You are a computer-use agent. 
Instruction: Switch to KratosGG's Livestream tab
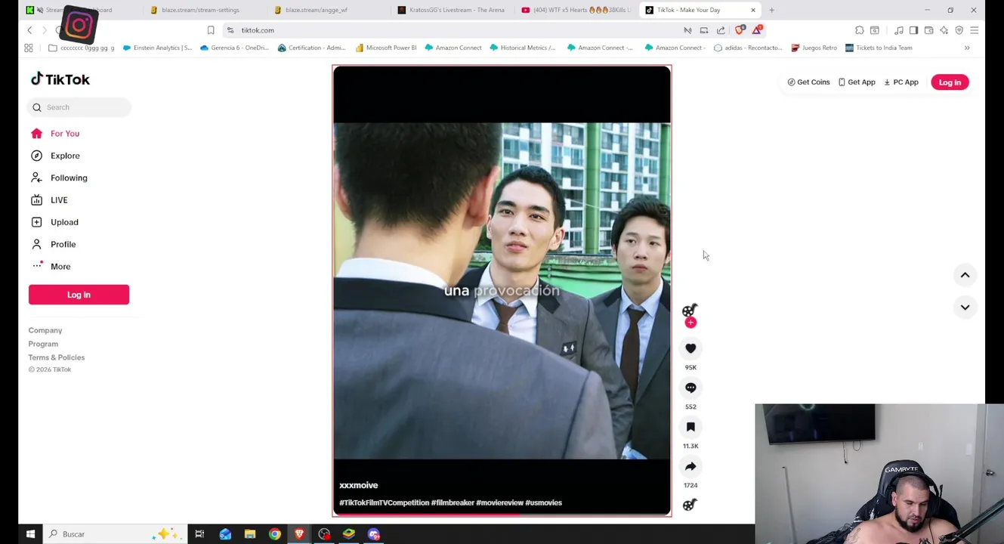456,10
